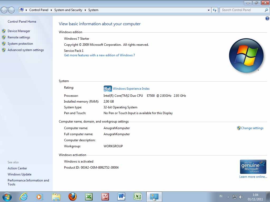Click the shield icon beside Advanced system settings
Viewport: 270px width, 202px height.
[4, 50]
